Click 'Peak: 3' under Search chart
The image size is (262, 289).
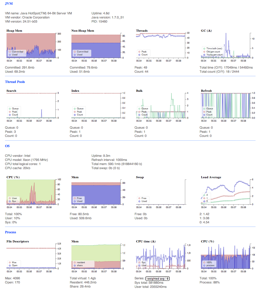click(x=10, y=132)
